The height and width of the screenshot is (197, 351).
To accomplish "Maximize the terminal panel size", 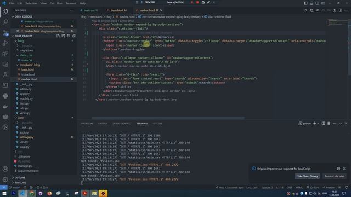I will coord(340,123).
